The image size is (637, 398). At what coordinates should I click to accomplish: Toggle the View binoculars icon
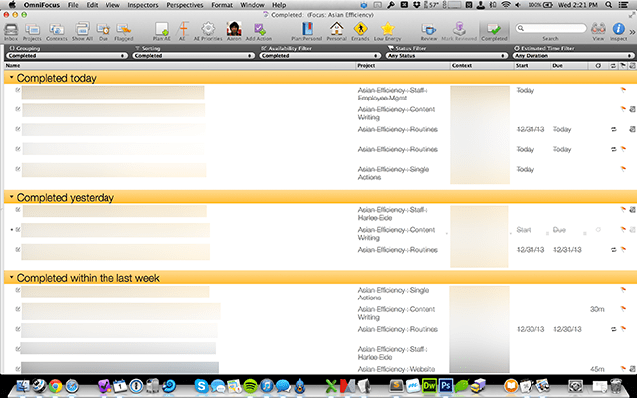598,31
